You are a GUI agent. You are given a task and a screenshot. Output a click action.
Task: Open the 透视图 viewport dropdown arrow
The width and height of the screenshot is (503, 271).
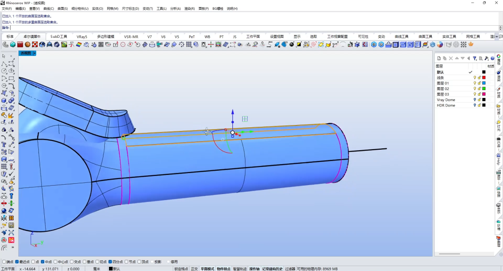[34, 53]
